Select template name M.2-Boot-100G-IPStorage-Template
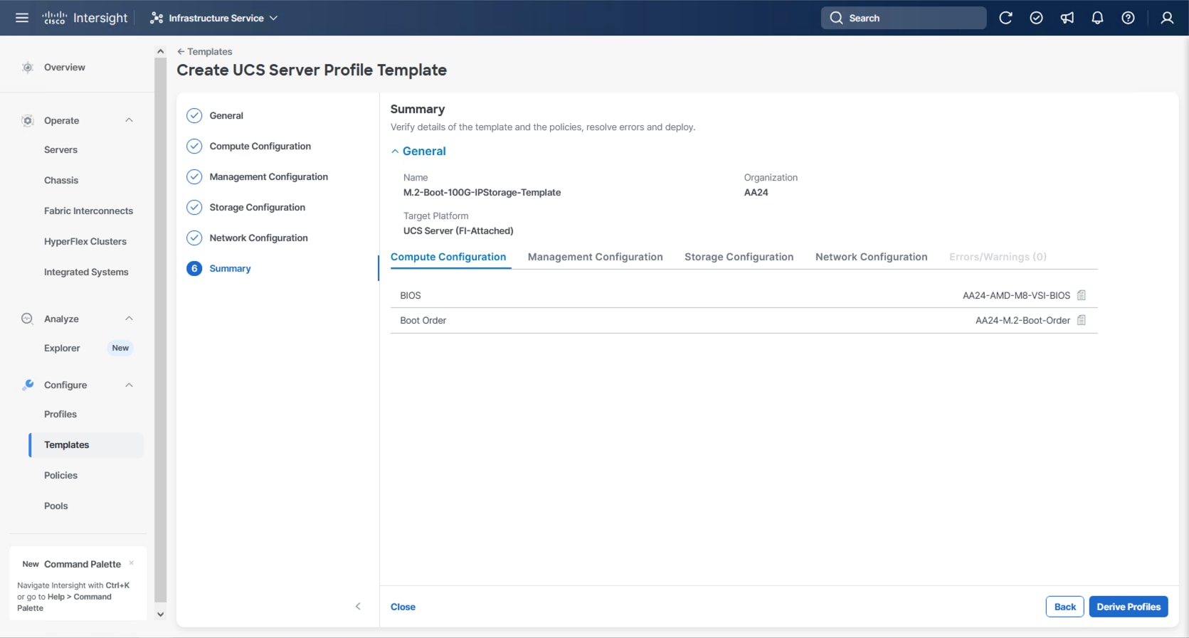1189x638 pixels. 482,193
